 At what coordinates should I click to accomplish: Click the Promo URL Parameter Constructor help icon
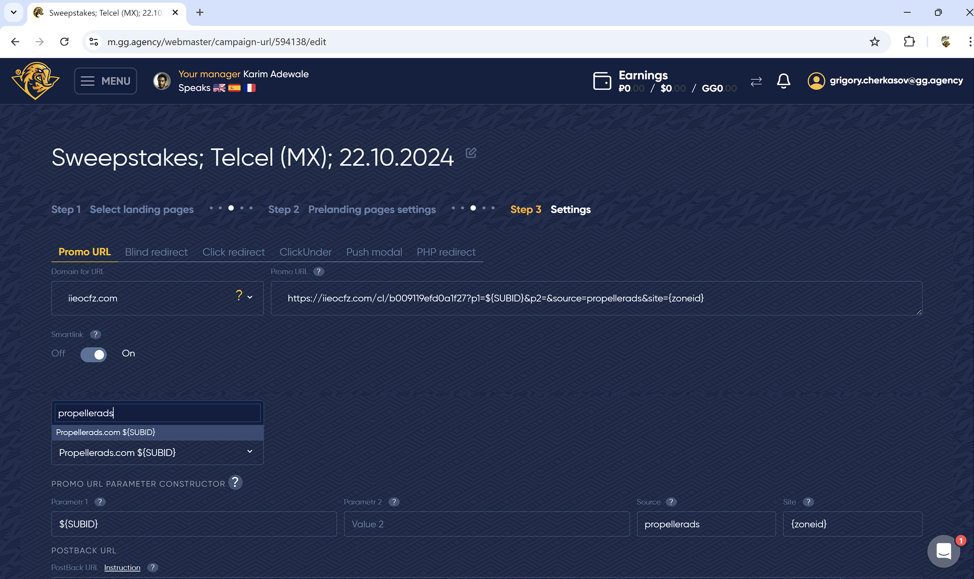point(235,483)
